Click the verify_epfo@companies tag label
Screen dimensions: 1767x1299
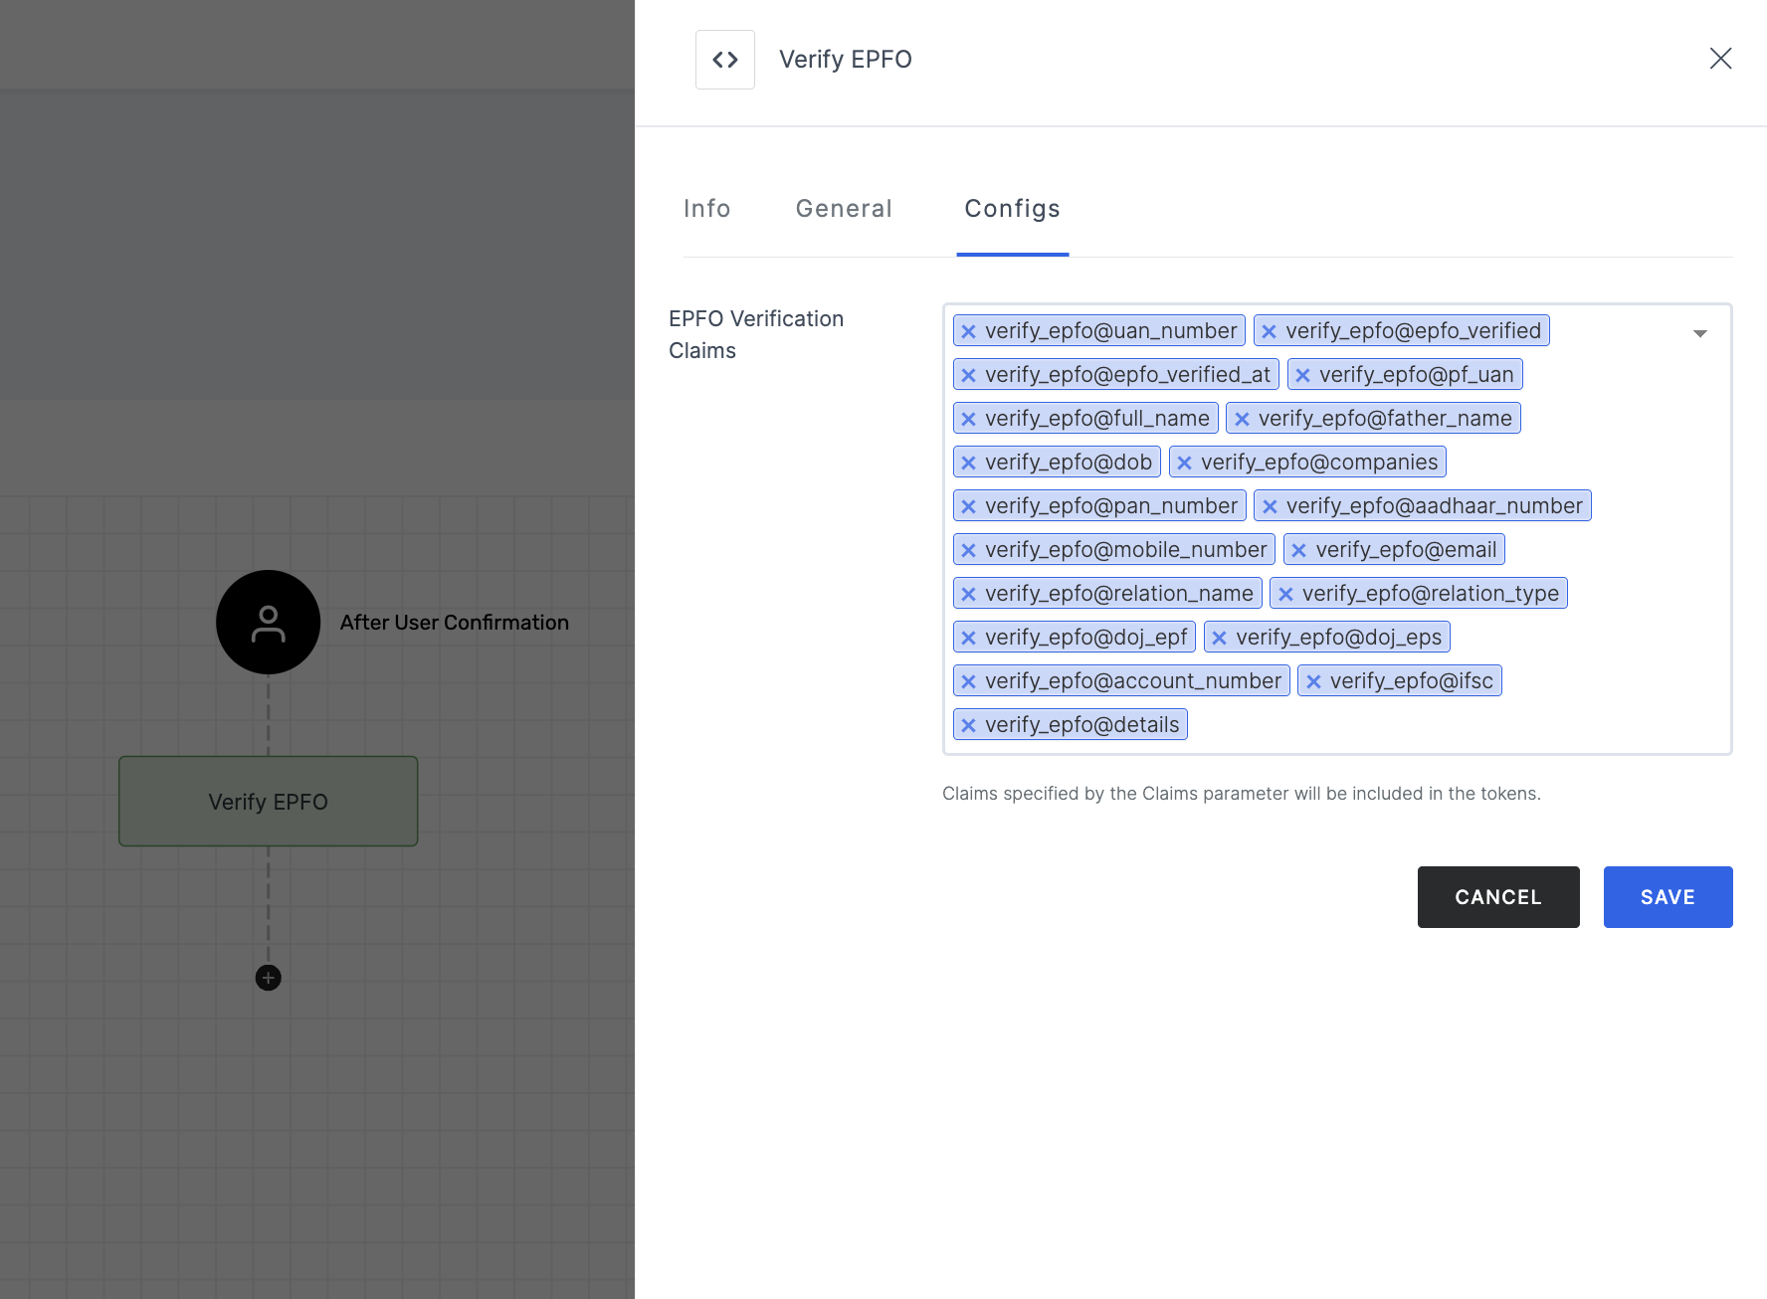tap(1319, 463)
